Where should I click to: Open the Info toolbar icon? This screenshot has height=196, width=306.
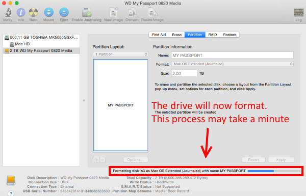21,12
